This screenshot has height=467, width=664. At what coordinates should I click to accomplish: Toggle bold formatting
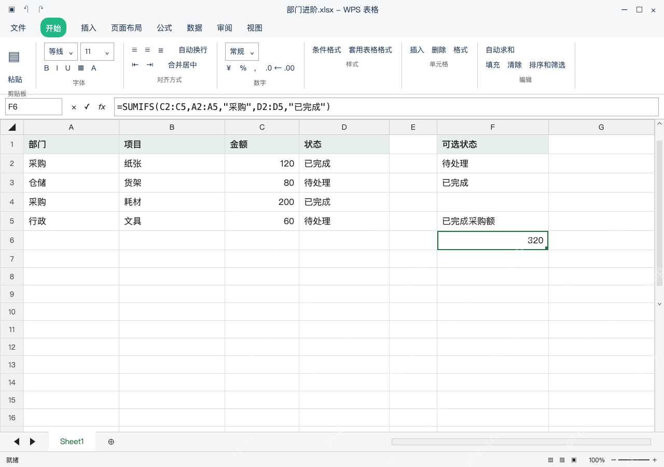click(47, 68)
